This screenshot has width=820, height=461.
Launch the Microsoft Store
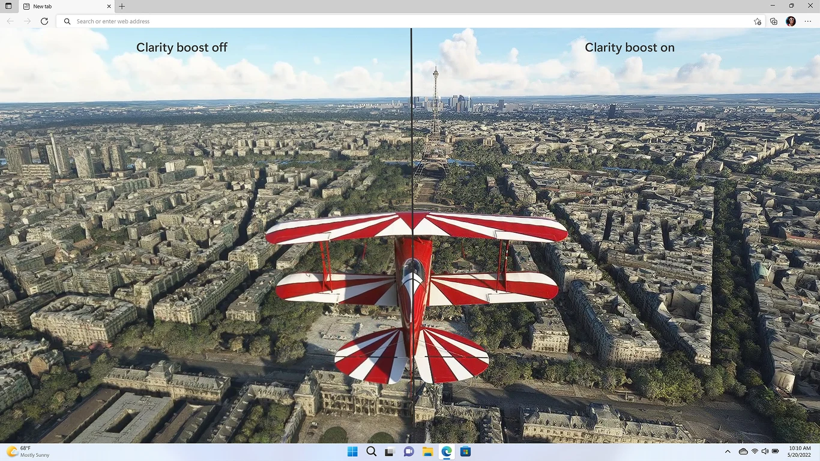465,451
